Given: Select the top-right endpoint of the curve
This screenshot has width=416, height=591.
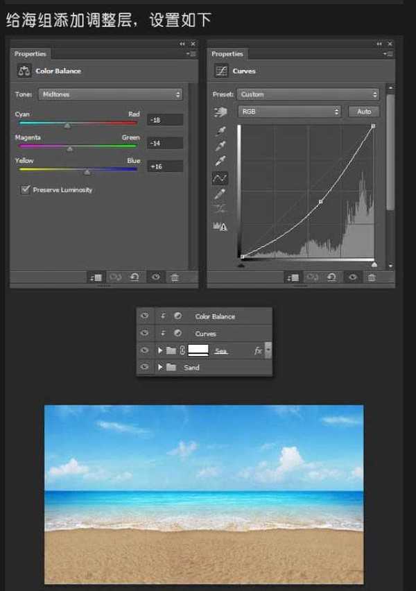Looking at the screenshot, I should coord(373,126).
